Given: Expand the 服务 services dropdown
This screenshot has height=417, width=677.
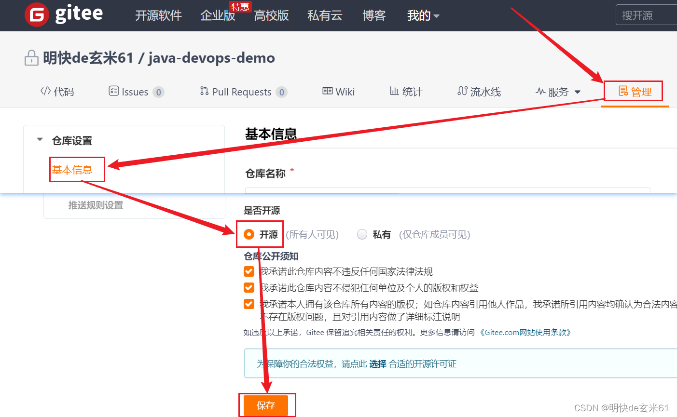Looking at the screenshot, I should [x=558, y=92].
